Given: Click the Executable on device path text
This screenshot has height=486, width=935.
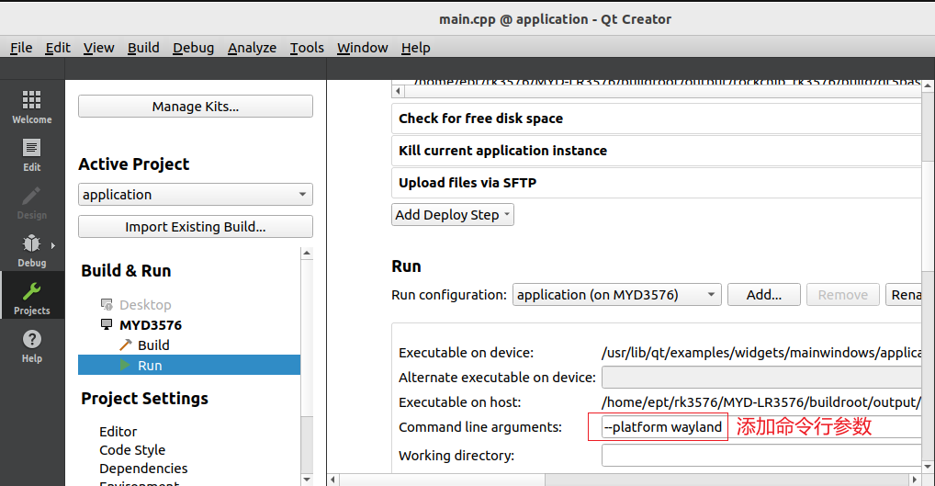Looking at the screenshot, I should [x=761, y=353].
